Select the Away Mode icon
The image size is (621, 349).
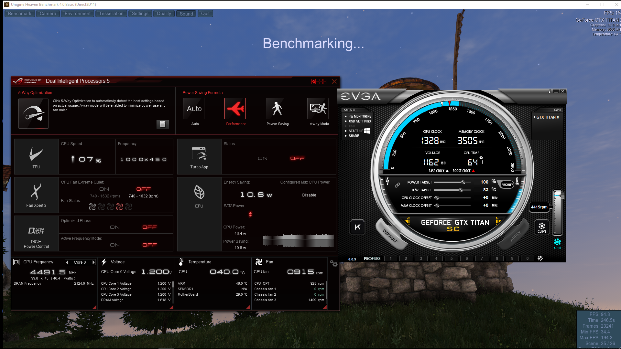point(318,109)
